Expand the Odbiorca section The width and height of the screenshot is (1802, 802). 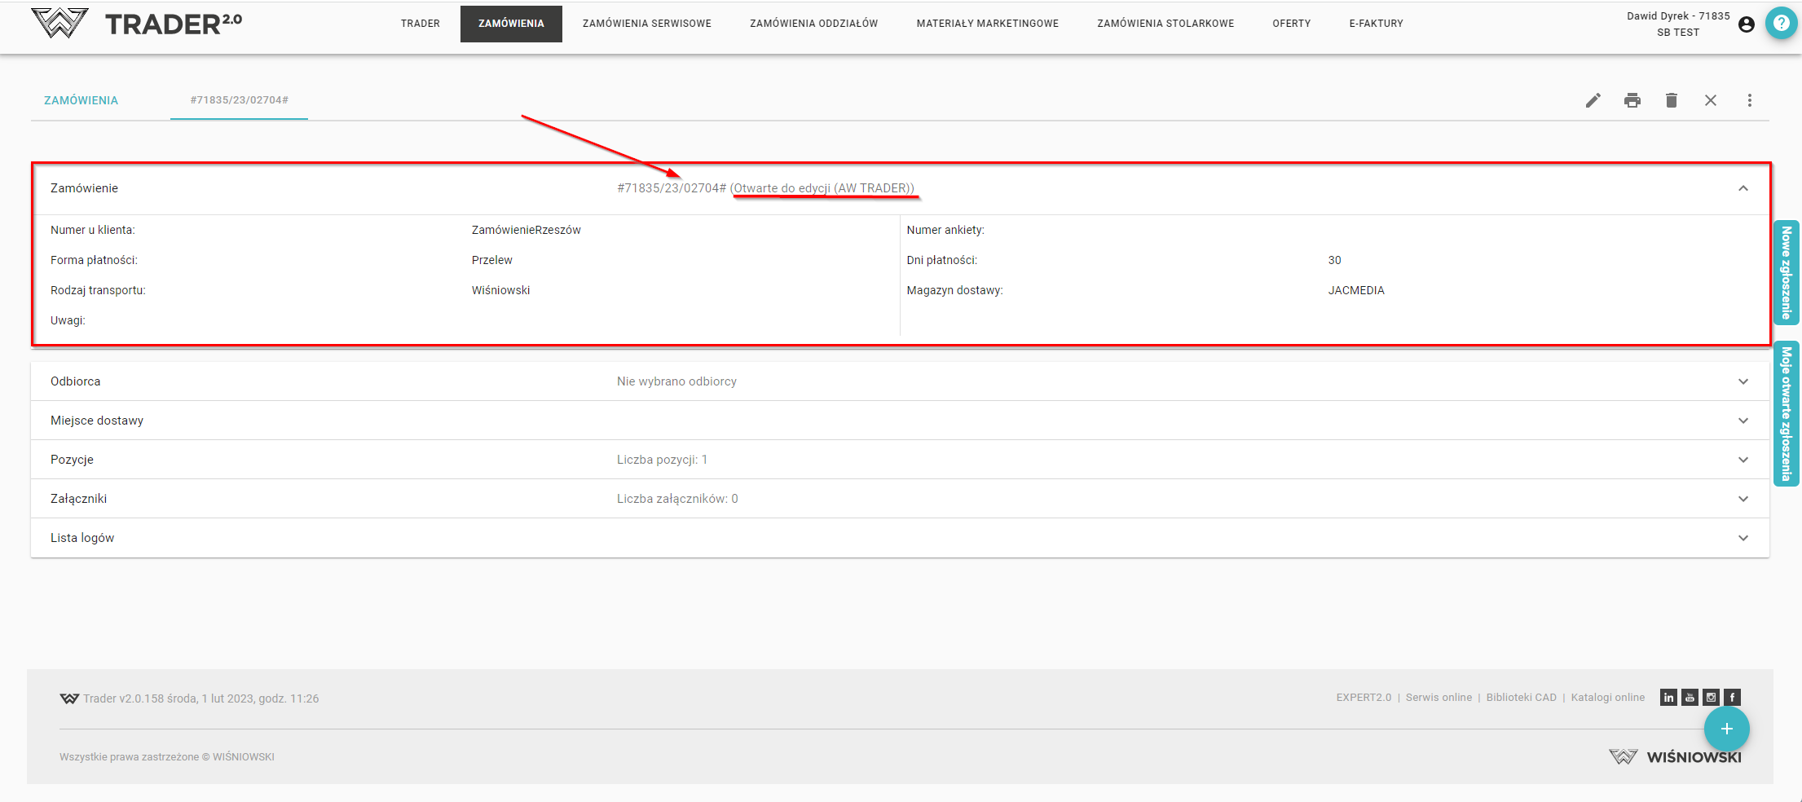click(x=1743, y=381)
